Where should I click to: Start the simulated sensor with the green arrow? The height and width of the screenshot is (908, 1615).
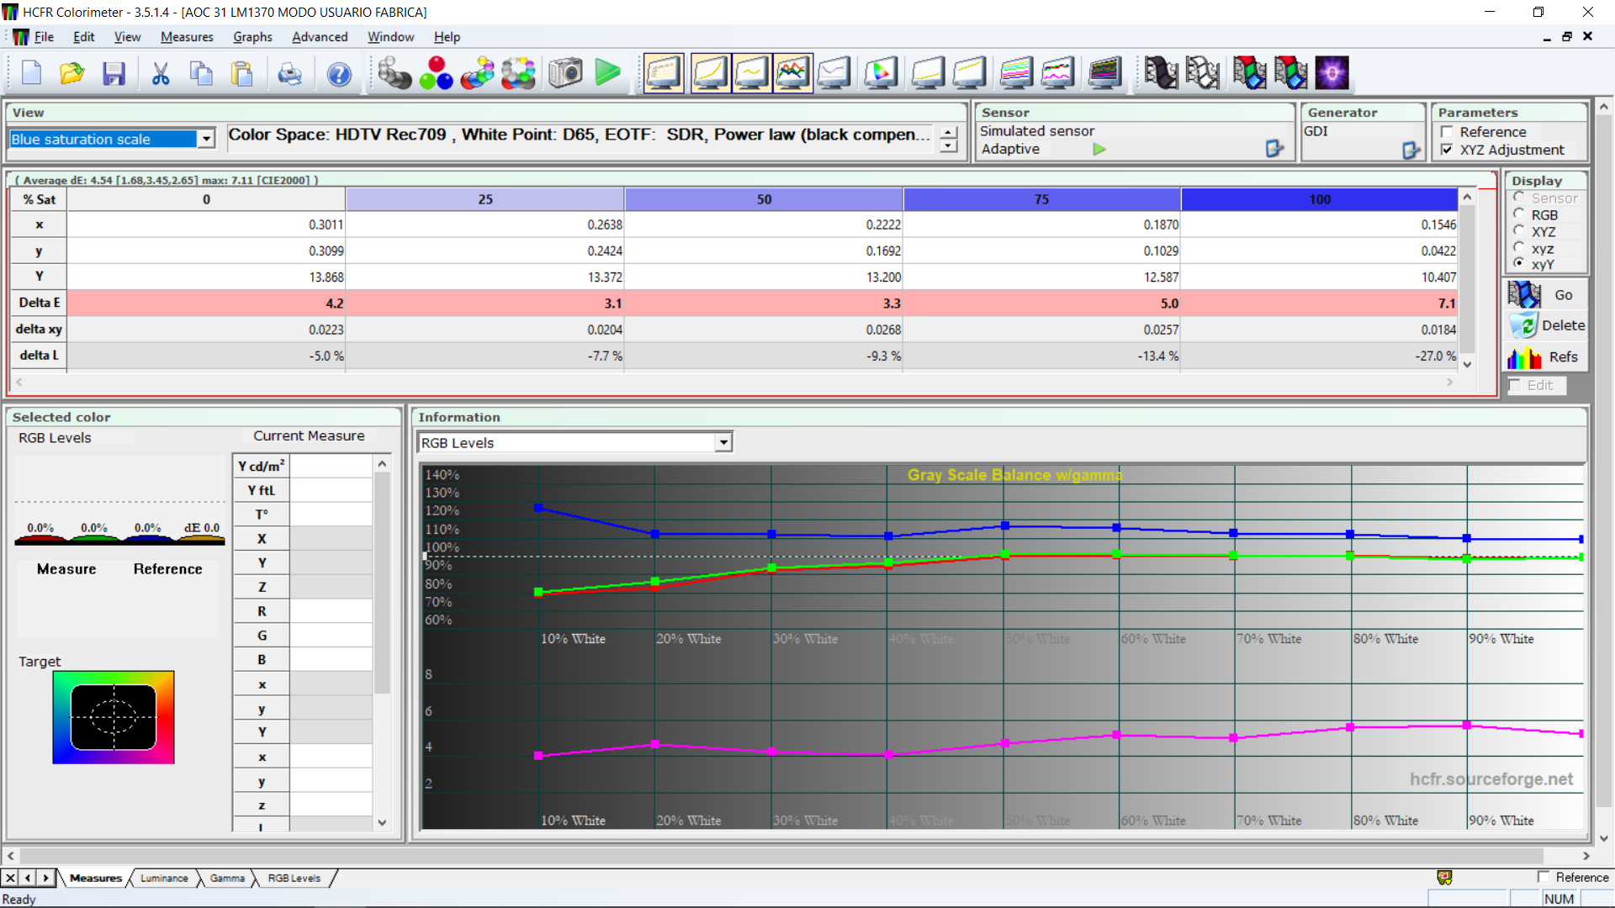[1099, 149]
